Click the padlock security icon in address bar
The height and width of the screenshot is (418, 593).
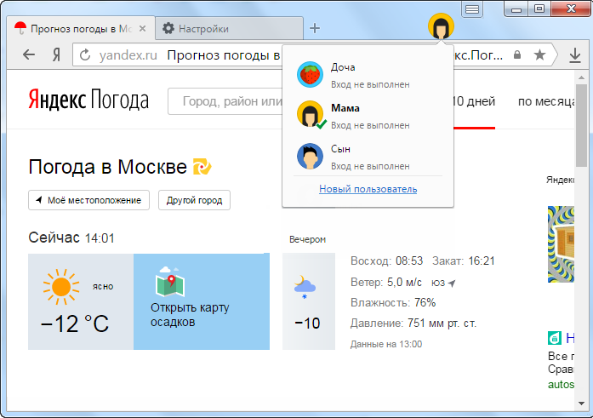[x=517, y=54]
